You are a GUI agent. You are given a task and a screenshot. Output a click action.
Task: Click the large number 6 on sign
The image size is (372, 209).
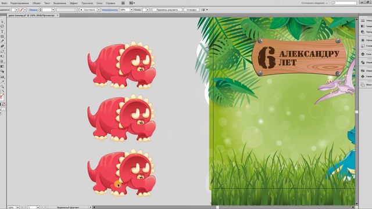pyautogui.click(x=267, y=58)
